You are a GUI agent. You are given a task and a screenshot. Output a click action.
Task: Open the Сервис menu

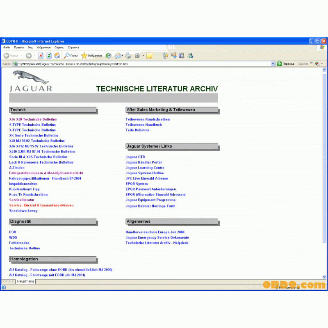[x=59, y=47]
